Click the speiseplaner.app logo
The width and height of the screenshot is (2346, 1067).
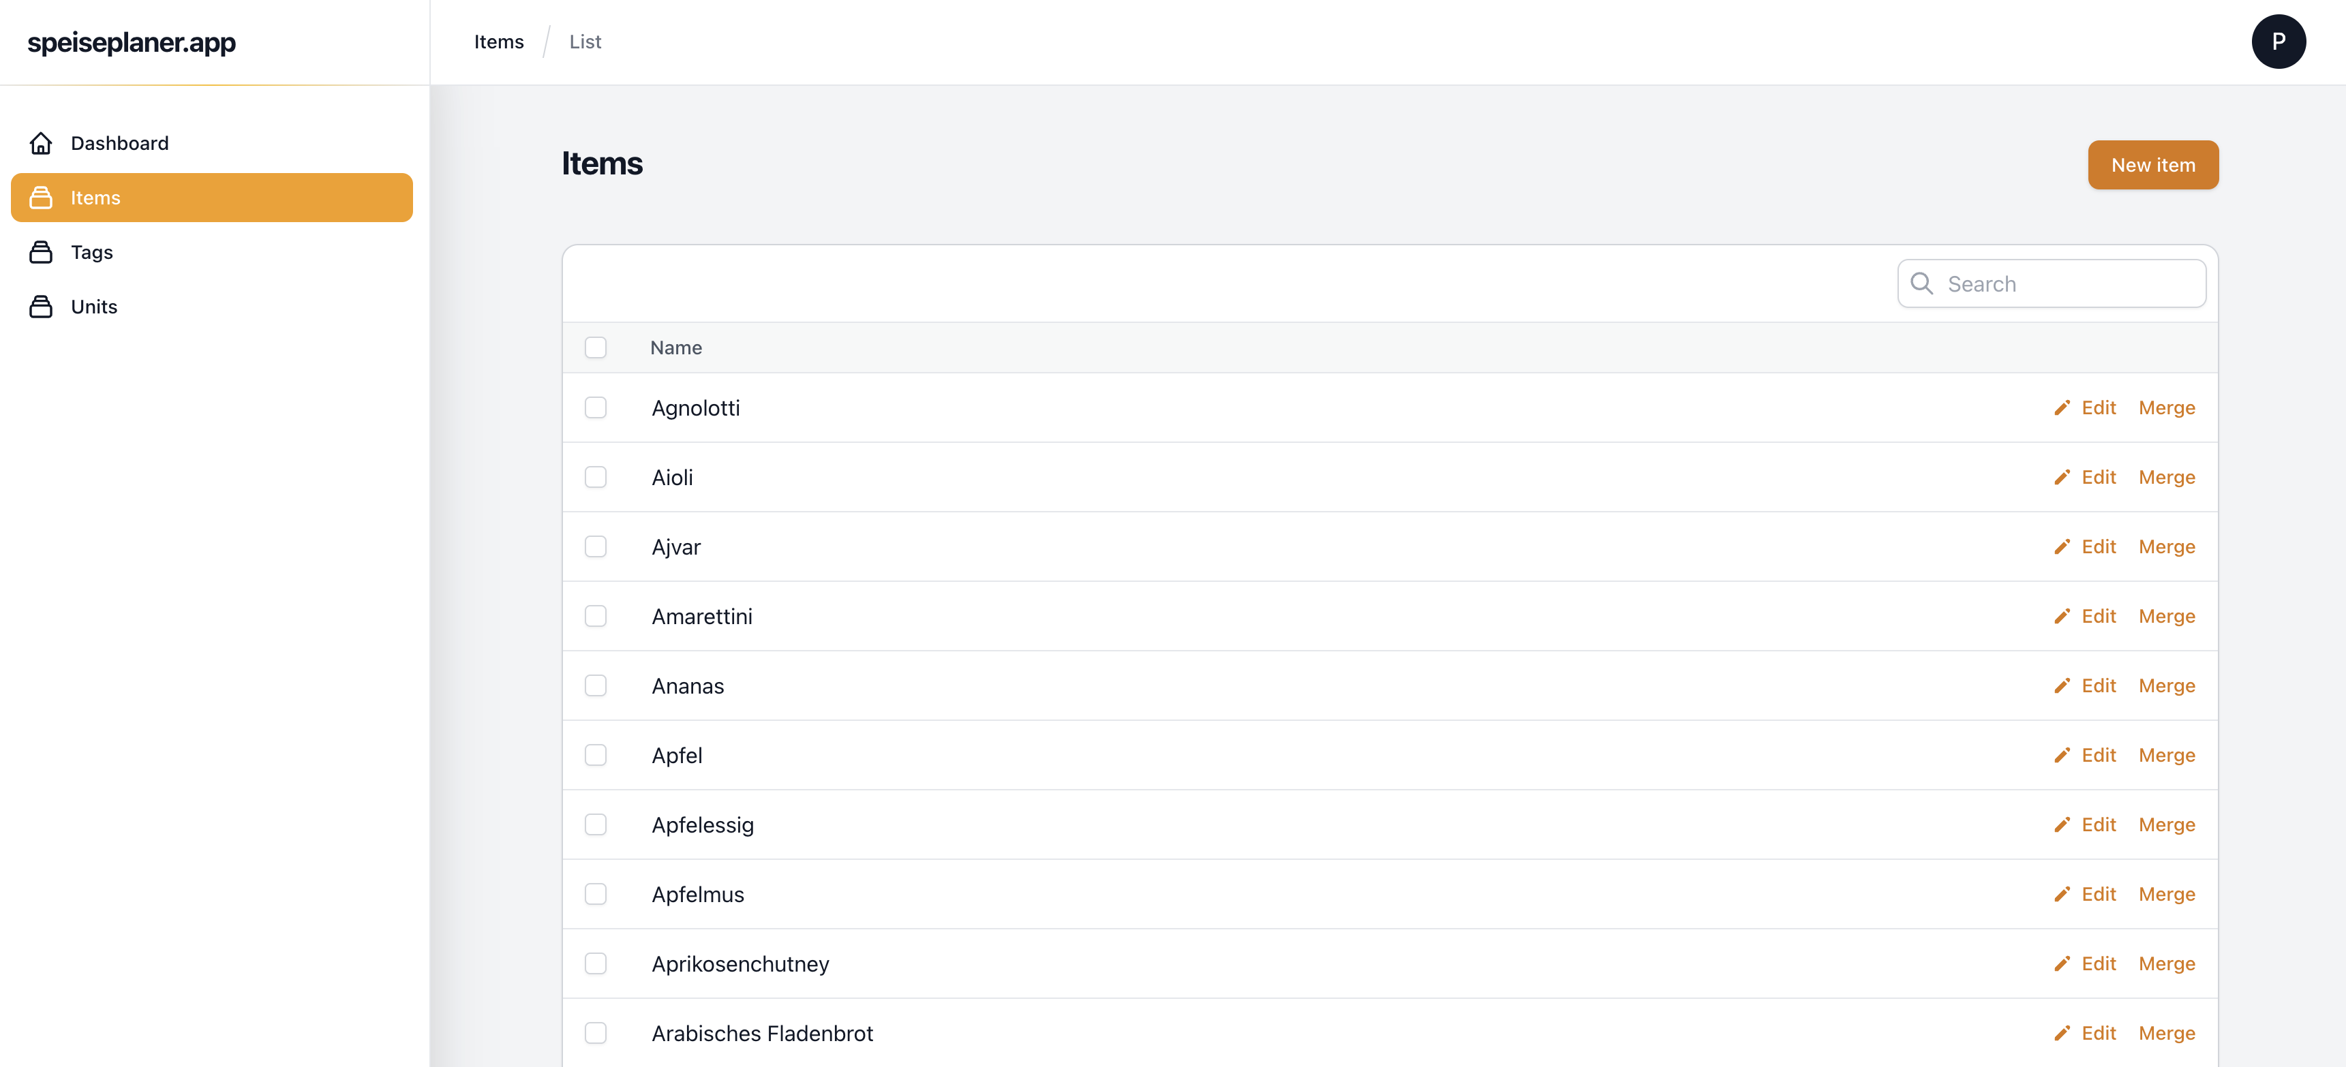[x=131, y=42]
